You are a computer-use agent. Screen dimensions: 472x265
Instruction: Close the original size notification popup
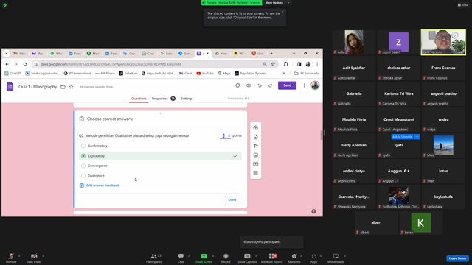[x=282, y=12]
